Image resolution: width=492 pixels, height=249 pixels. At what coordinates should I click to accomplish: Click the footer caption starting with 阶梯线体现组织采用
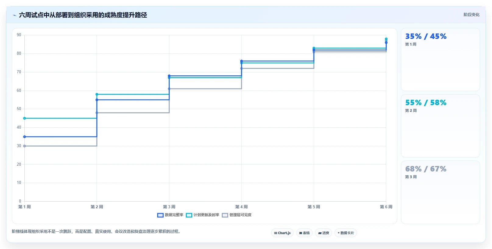97,232
